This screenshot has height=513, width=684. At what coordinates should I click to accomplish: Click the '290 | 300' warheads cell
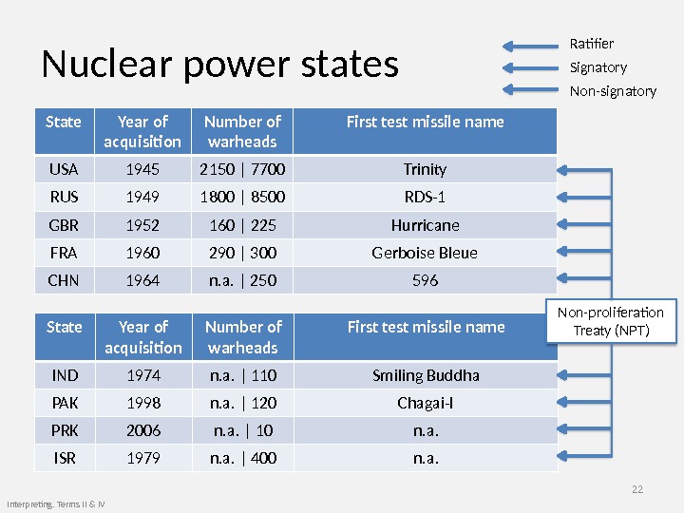click(x=242, y=253)
